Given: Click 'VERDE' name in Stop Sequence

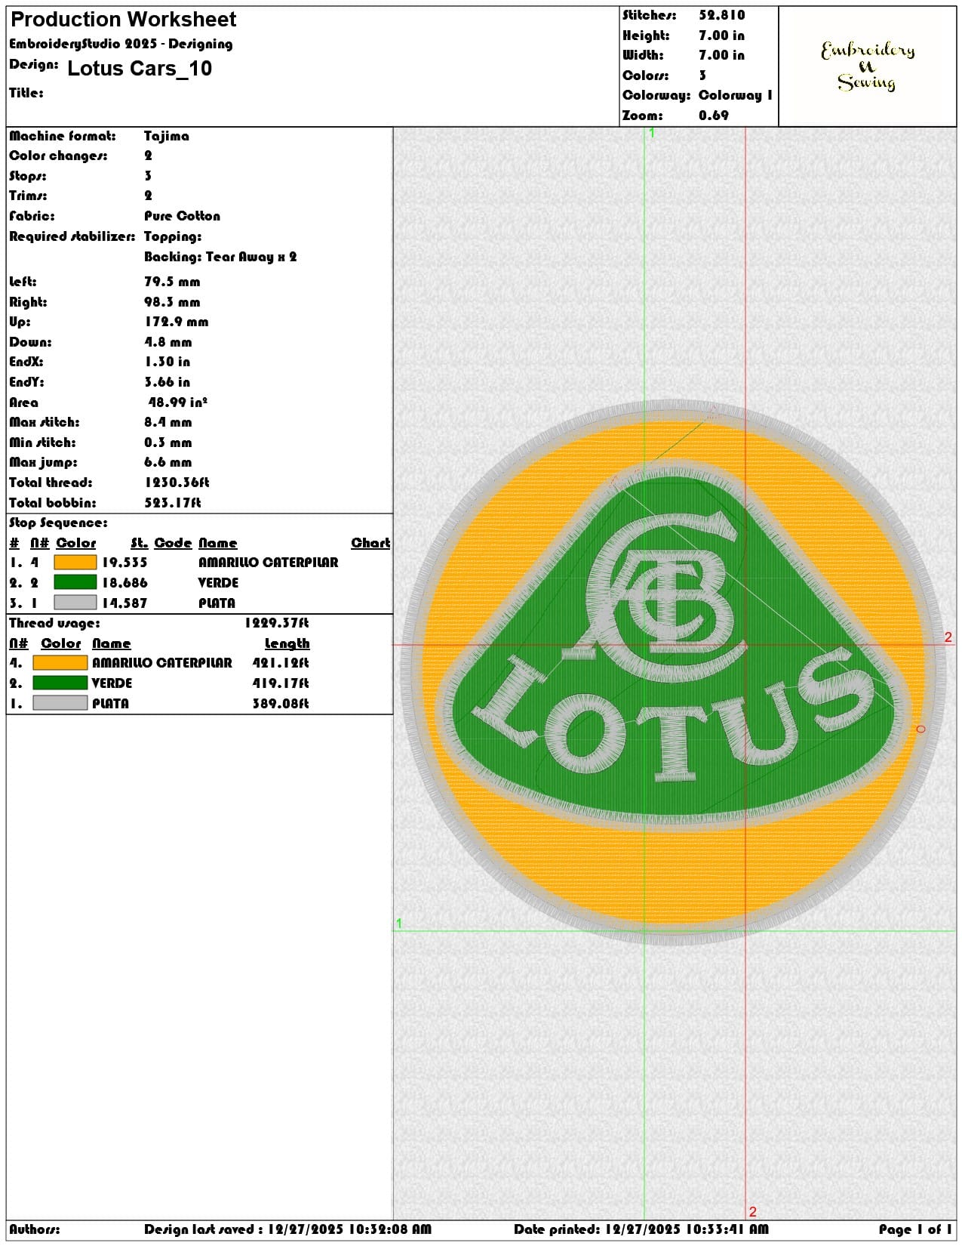Looking at the screenshot, I should point(218,583).
